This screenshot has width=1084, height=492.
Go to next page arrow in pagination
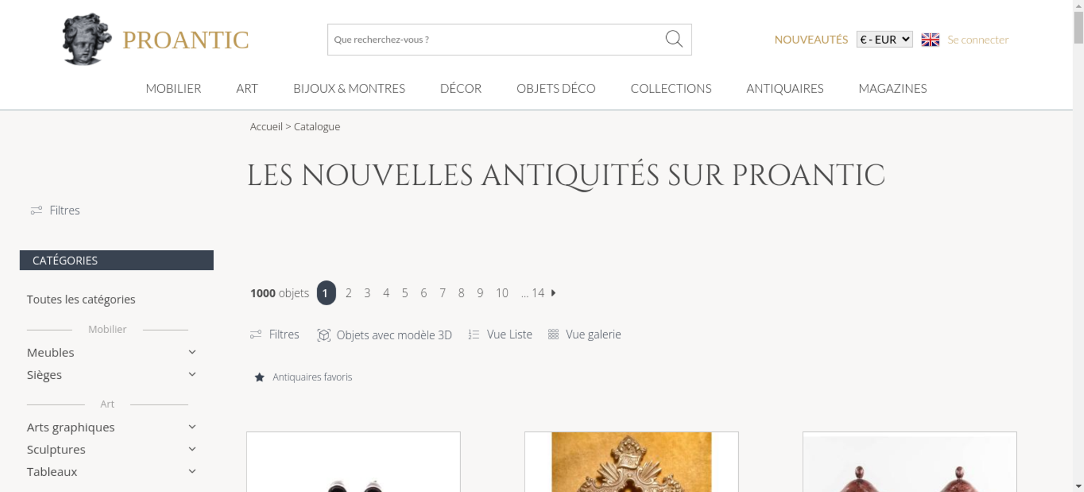[x=553, y=293]
